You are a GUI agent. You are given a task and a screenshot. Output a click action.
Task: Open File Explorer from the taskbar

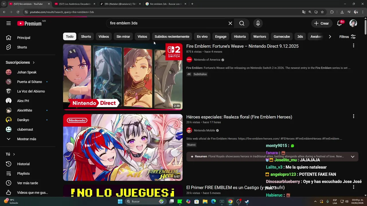tap(205, 201)
